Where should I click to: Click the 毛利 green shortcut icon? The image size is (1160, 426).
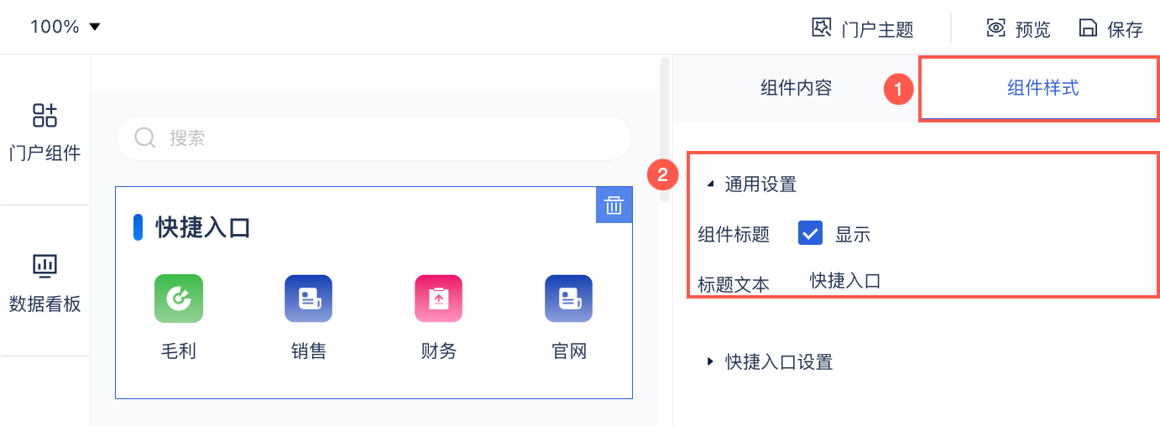[179, 299]
